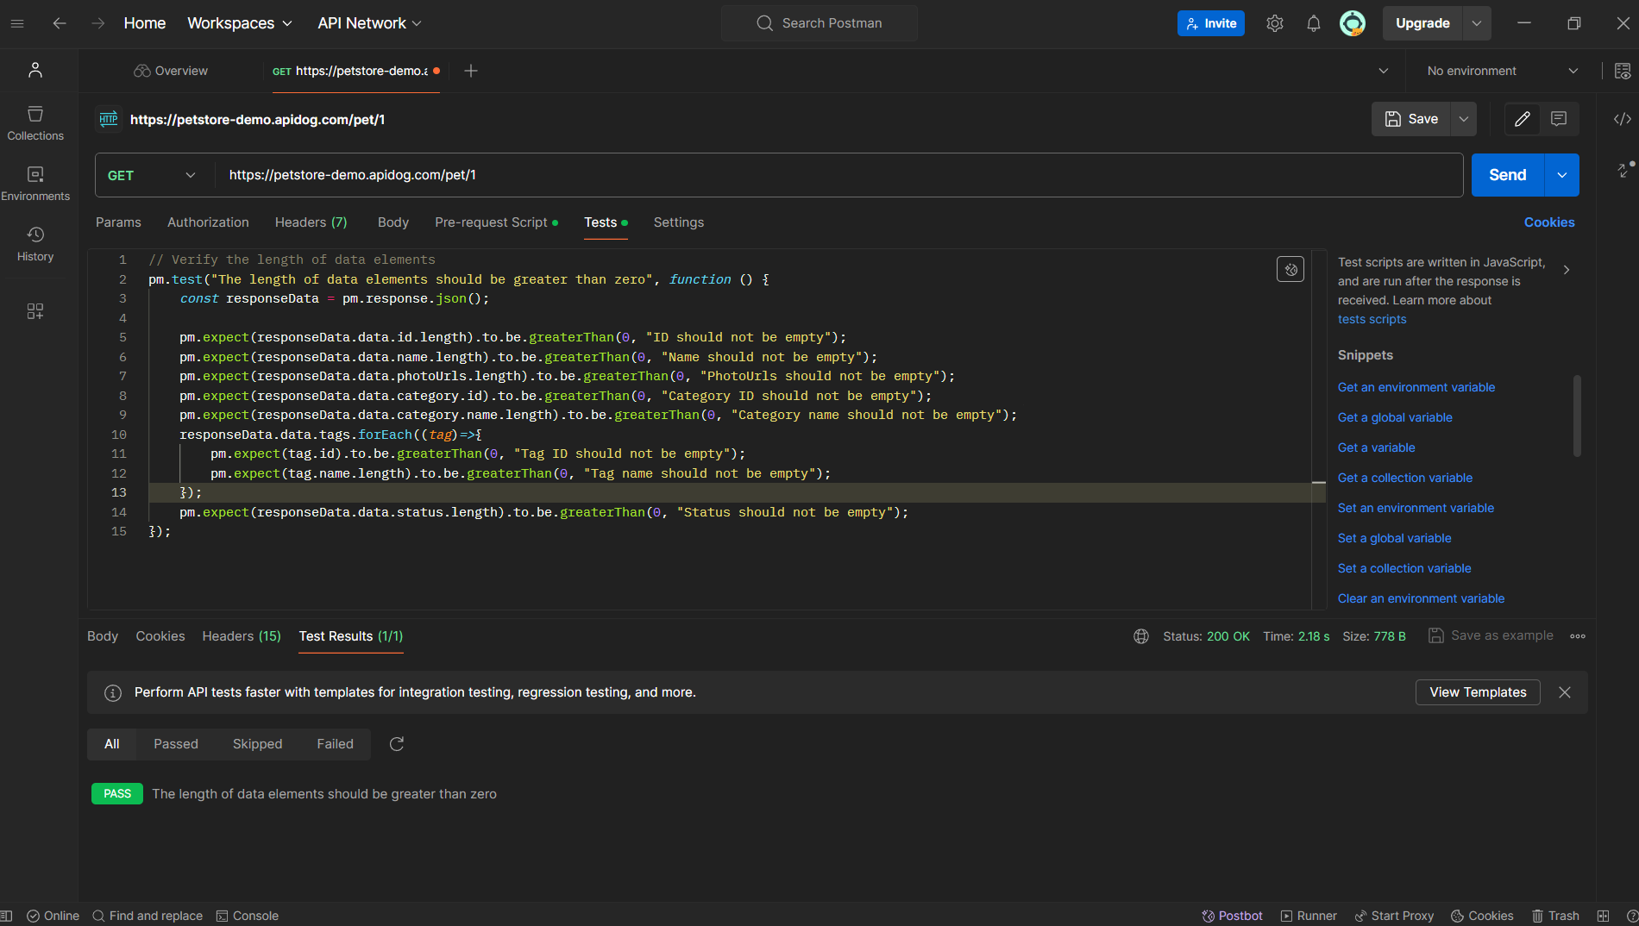
Task: Open the Cookies link near Send
Action: tap(1549, 222)
